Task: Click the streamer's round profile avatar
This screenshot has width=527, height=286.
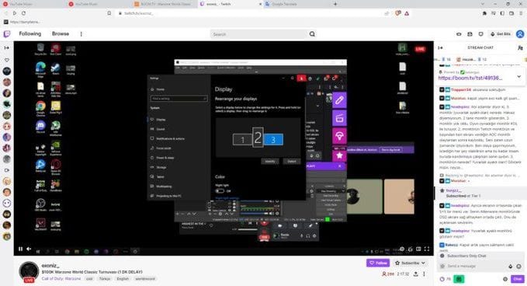Action: click(x=29, y=271)
